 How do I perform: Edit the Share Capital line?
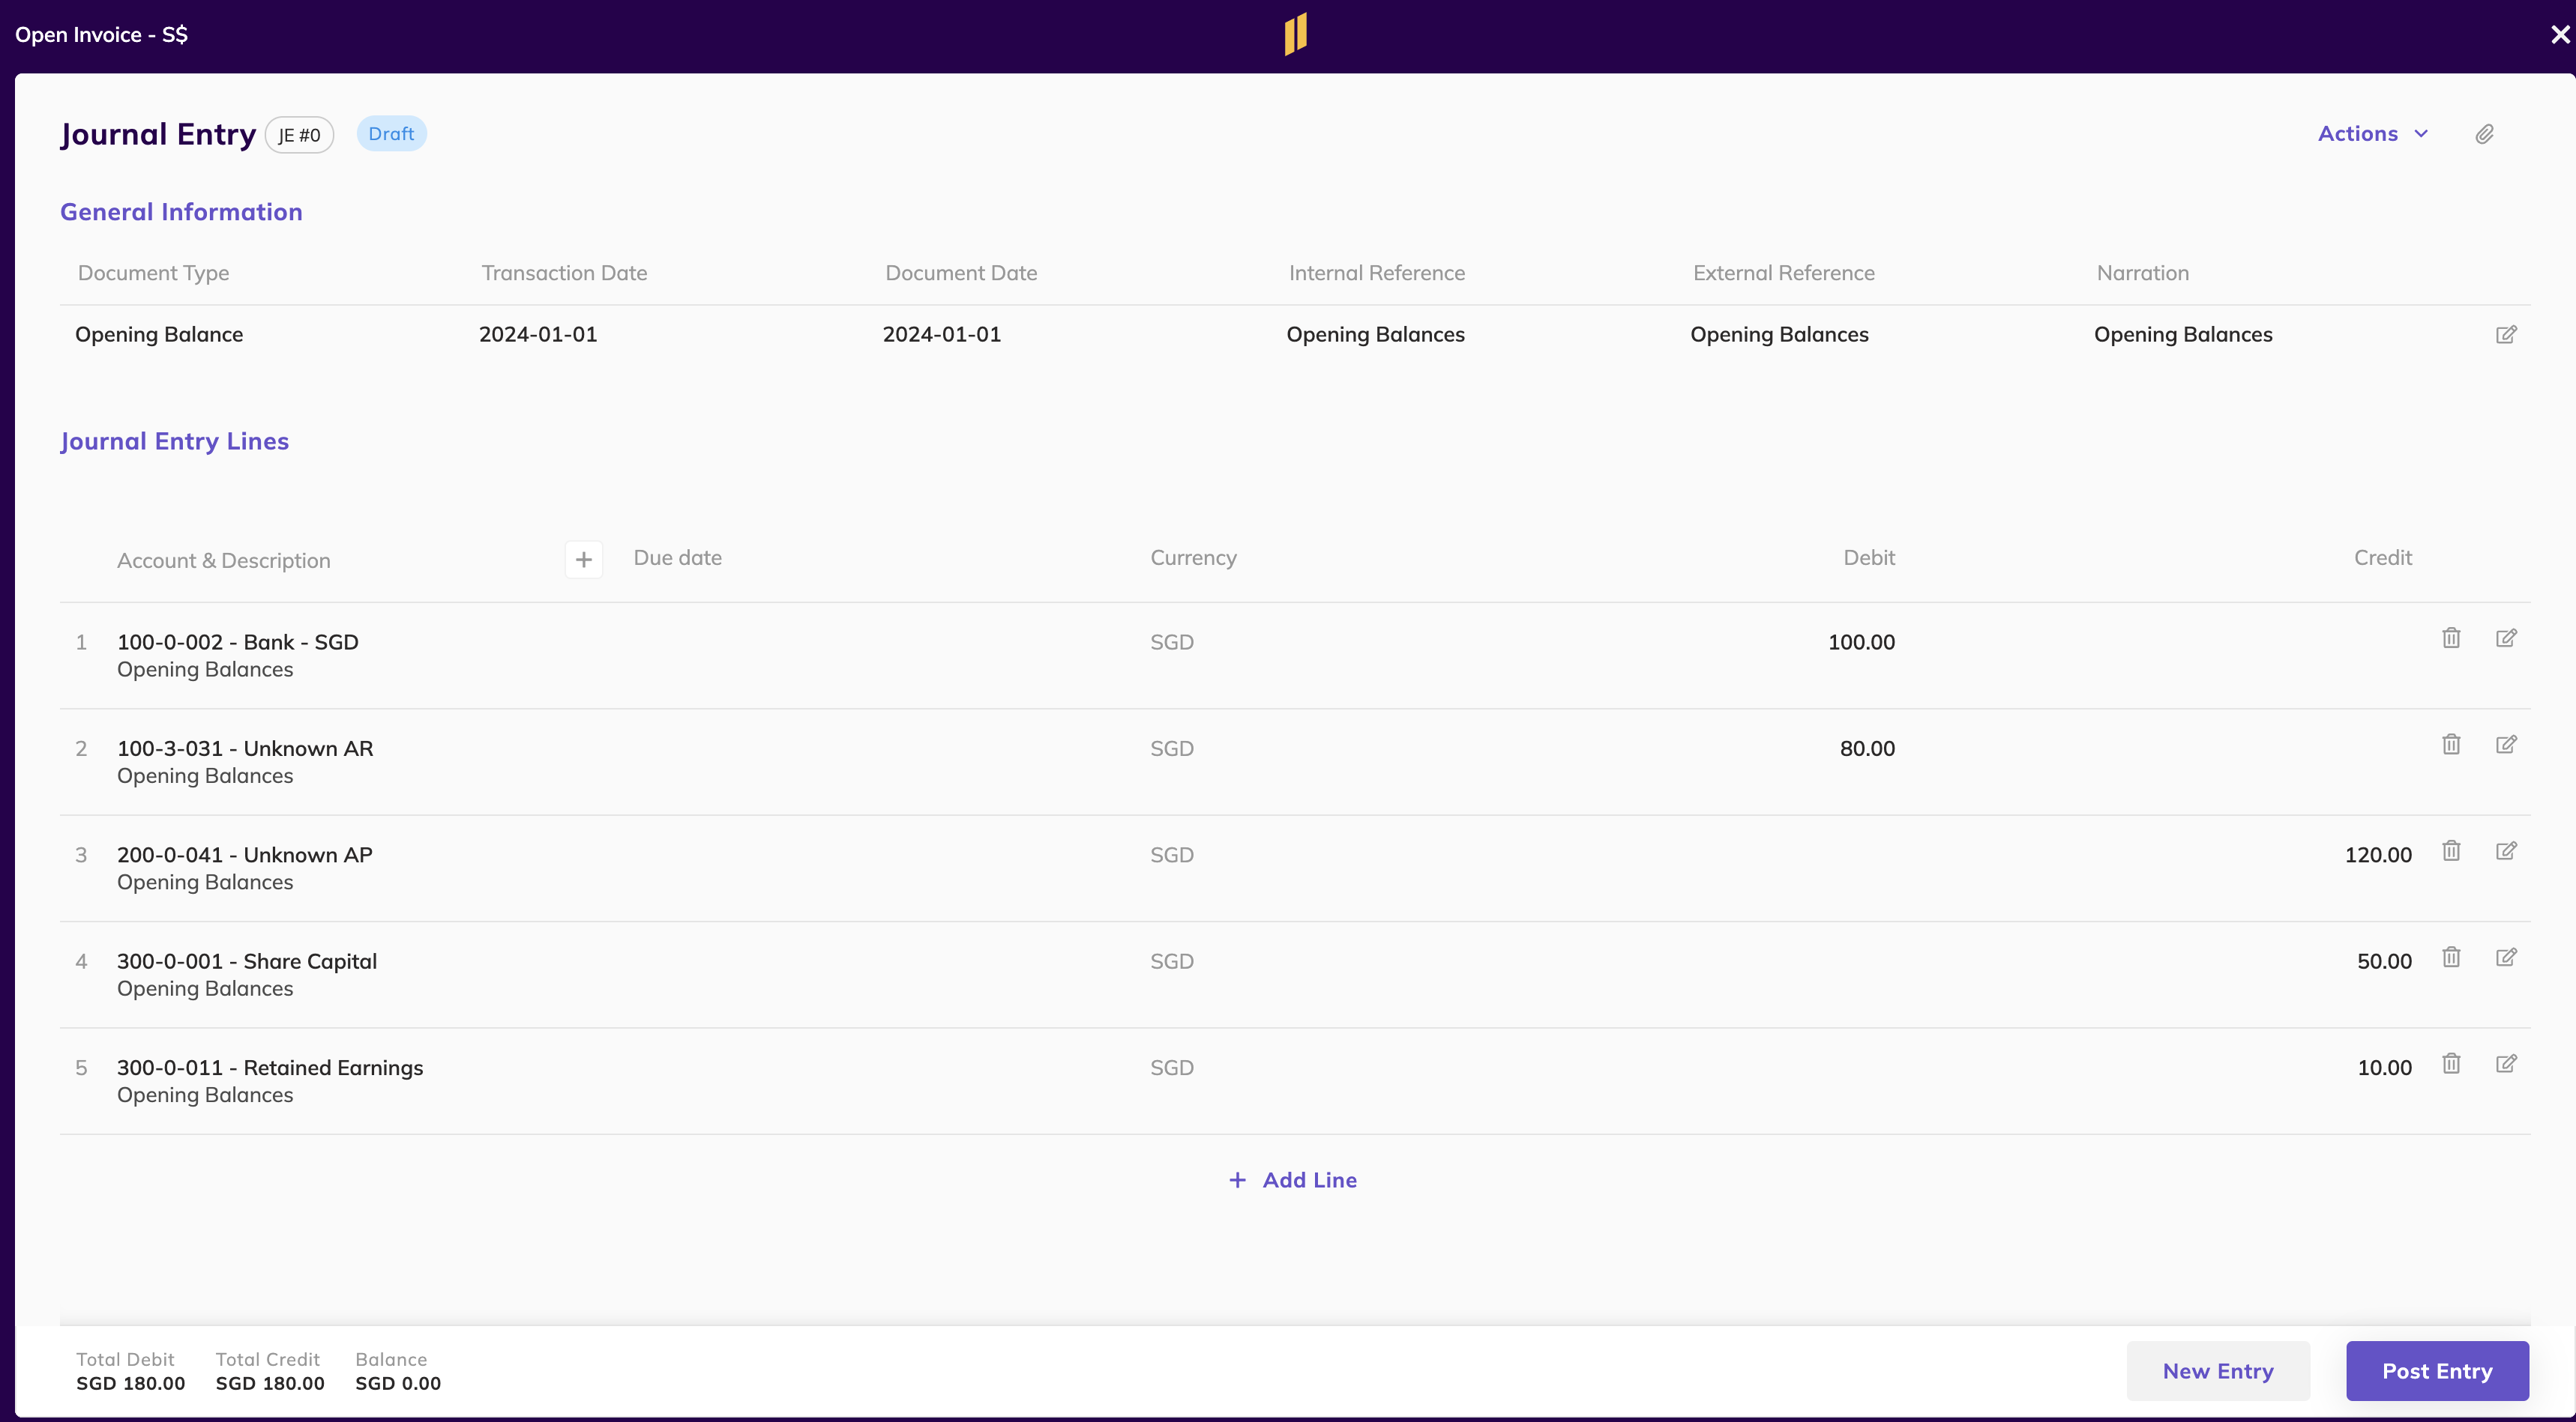coord(2506,956)
